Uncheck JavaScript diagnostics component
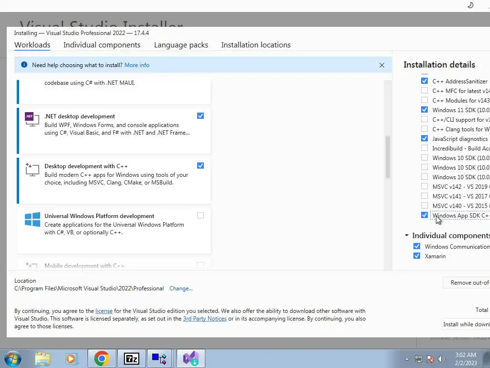This screenshot has width=490, height=368. click(x=424, y=138)
